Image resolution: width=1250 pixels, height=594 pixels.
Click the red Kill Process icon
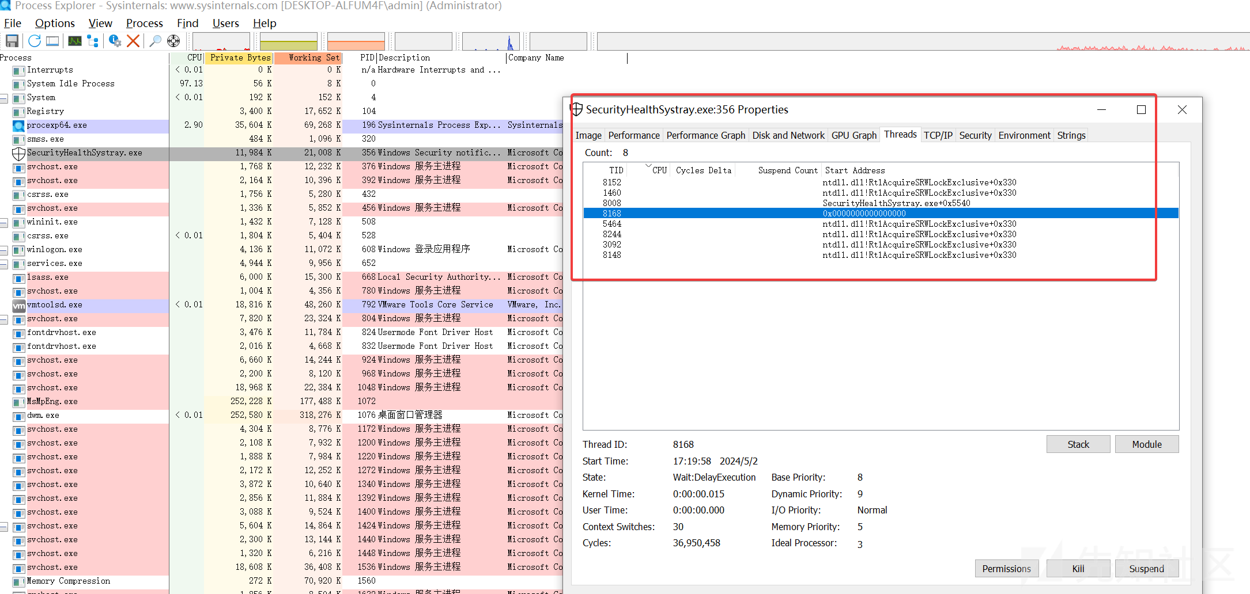(x=133, y=41)
